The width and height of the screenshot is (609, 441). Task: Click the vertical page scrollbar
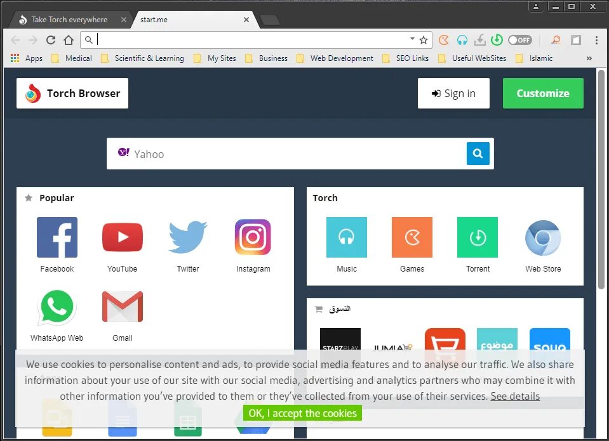(601, 180)
